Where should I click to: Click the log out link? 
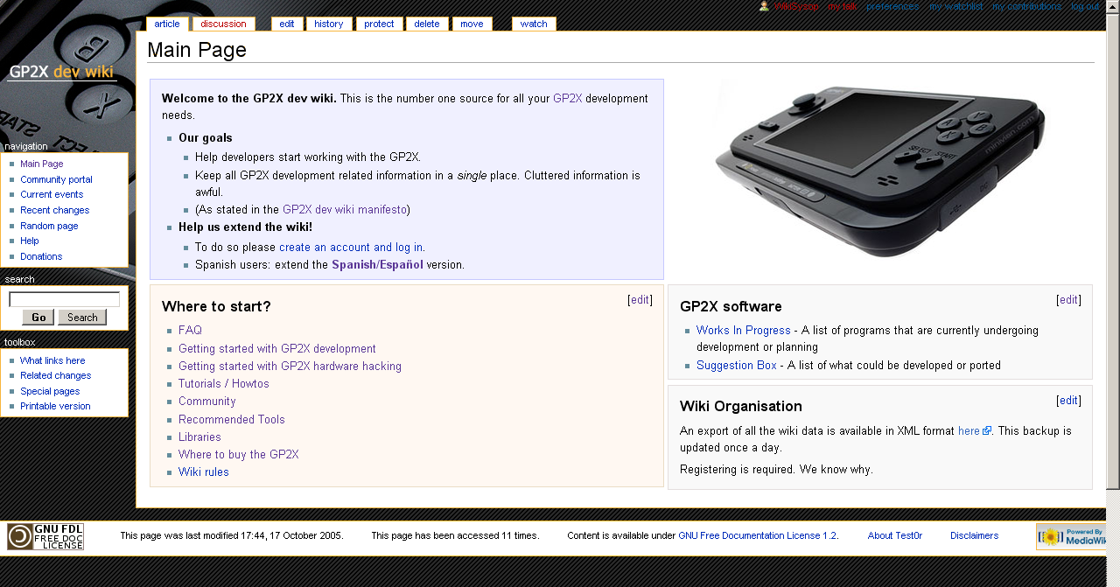pyautogui.click(x=1085, y=7)
